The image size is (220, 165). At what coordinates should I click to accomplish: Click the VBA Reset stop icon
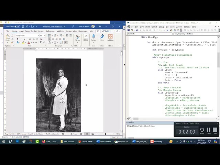click(167, 30)
